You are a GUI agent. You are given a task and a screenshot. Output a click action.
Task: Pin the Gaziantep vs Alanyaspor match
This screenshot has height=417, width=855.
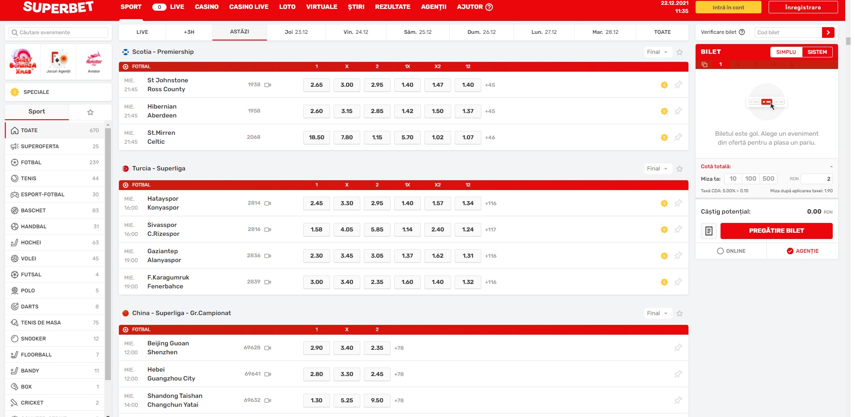(x=678, y=255)
